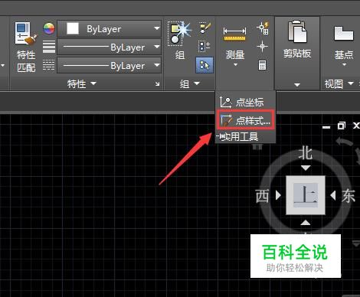Restore down the drawing window

342,126
